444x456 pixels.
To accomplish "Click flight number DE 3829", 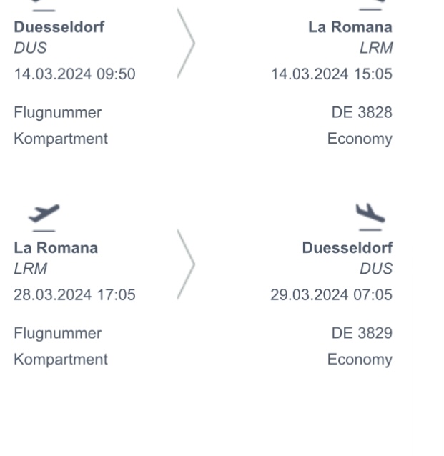I will pyautogui.click(x=362, y=333).
